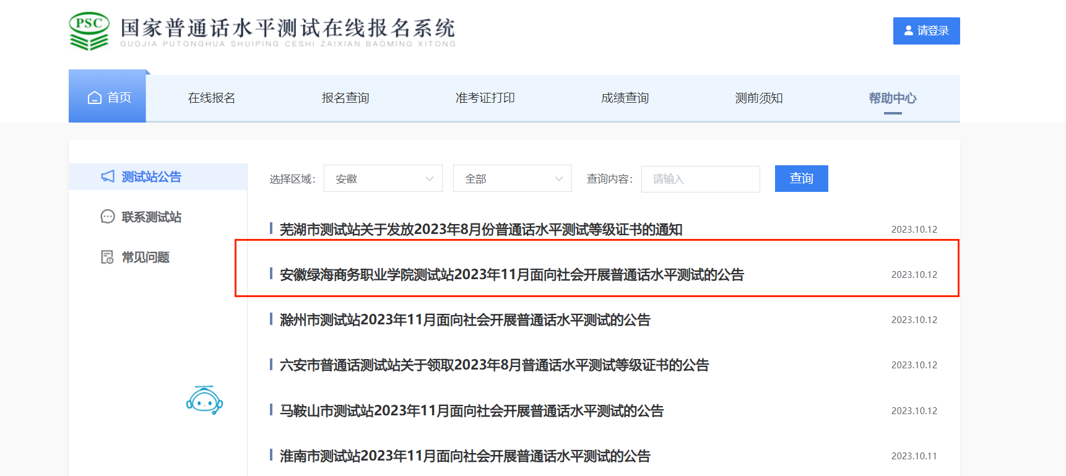This screenshot has height=476, width=1066.
Task: Open 淮南市测试站 November test announcement
Action: [x=465, y=456]
